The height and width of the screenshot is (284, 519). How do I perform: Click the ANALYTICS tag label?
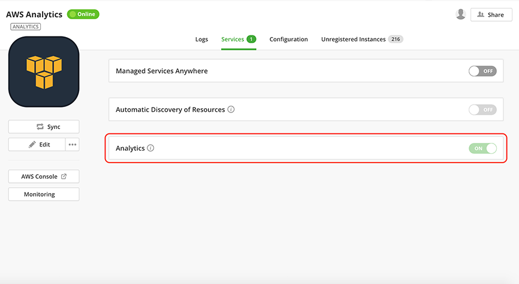(x=26, y=27)
